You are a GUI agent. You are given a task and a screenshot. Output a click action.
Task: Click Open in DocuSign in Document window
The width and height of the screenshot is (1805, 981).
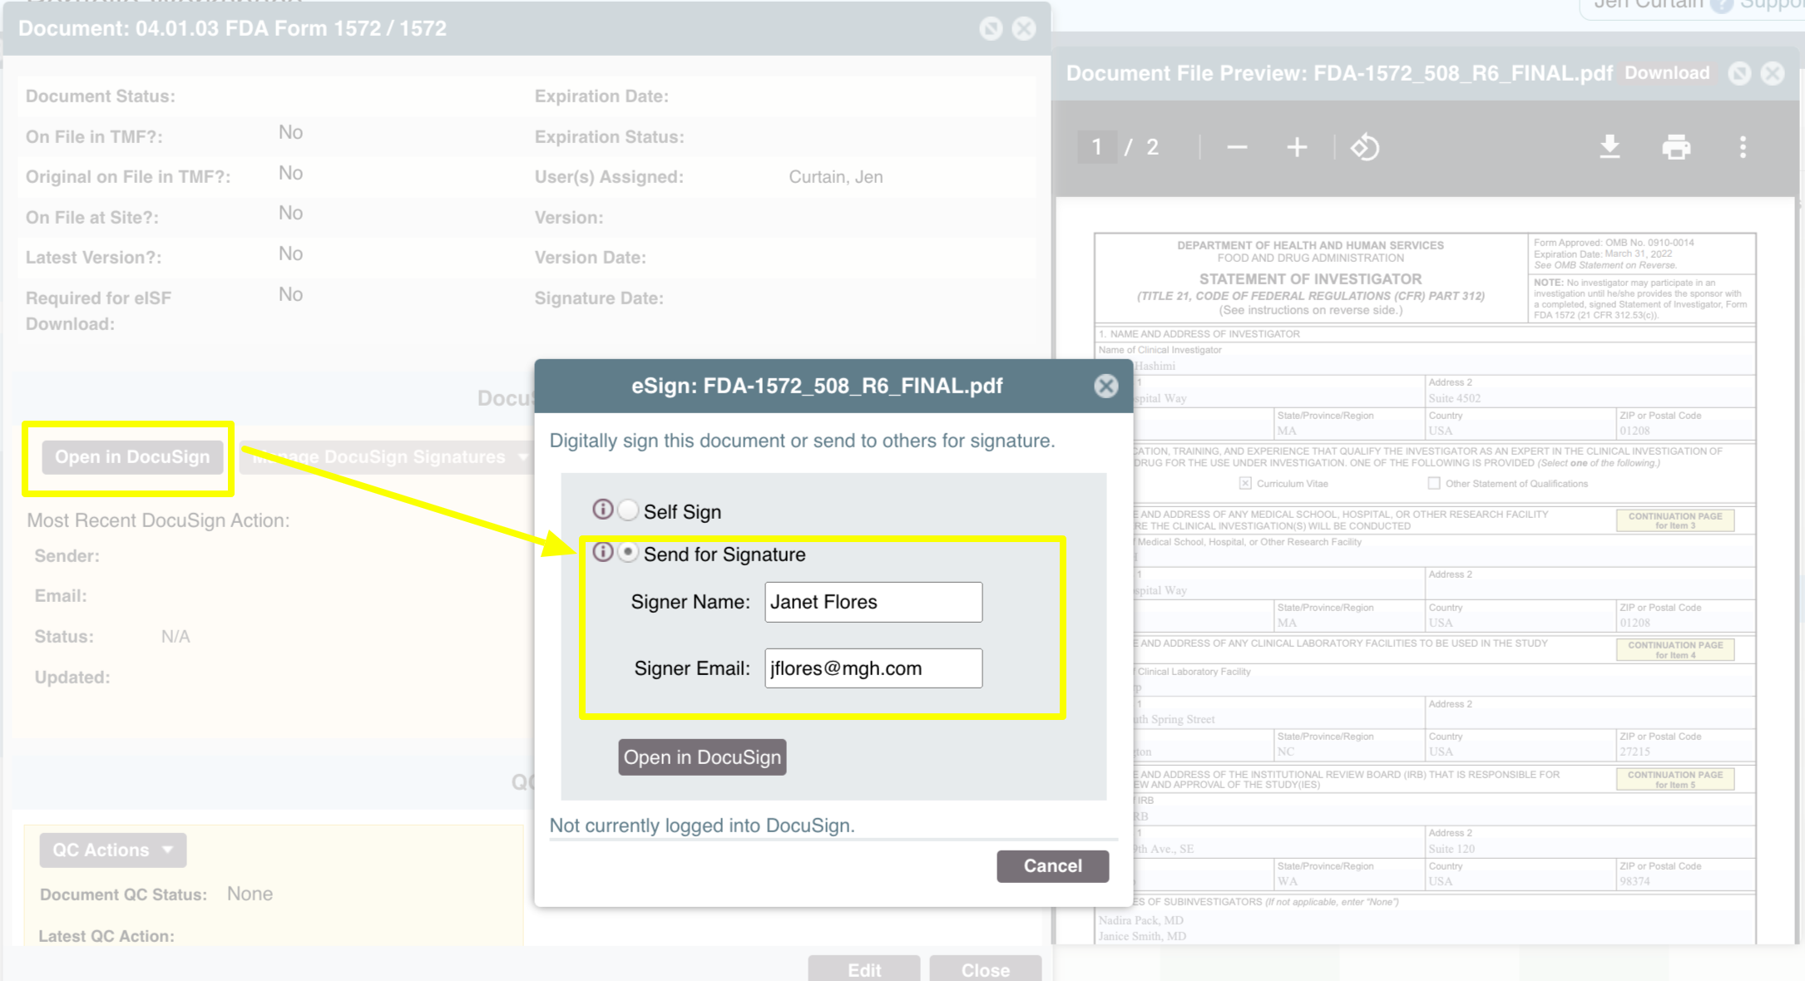tap(132, 457)
